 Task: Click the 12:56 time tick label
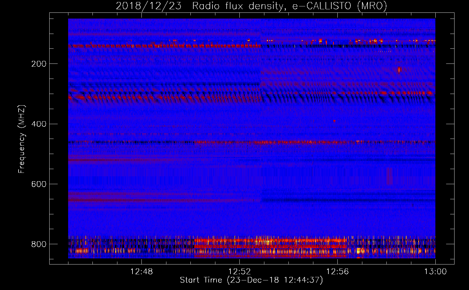click(x=337, y=272)
